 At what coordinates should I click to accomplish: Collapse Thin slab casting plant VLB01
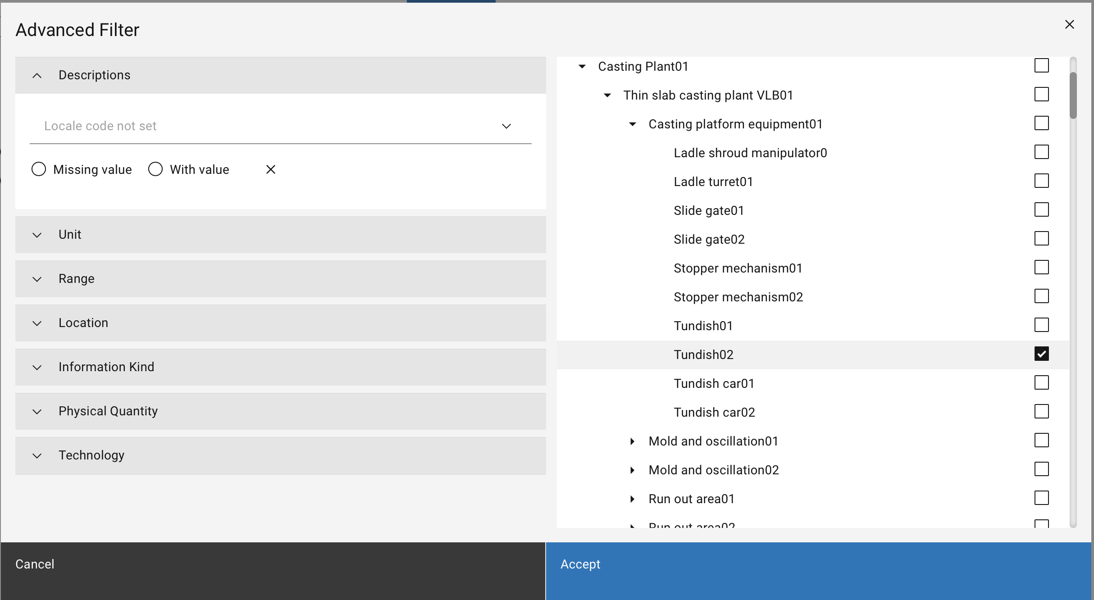[607, 95]
